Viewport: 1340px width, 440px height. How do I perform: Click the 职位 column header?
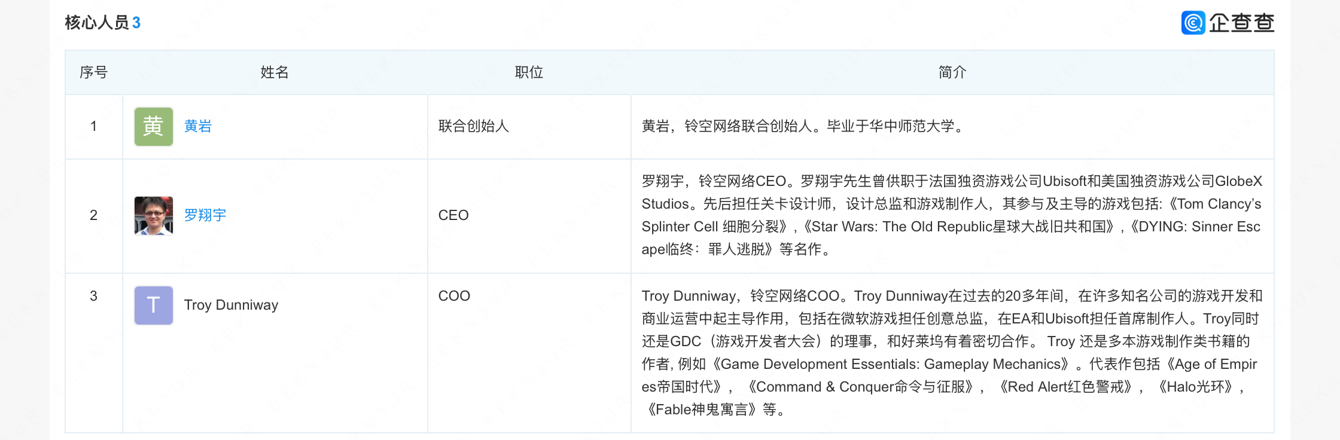[x=529, y=72]
